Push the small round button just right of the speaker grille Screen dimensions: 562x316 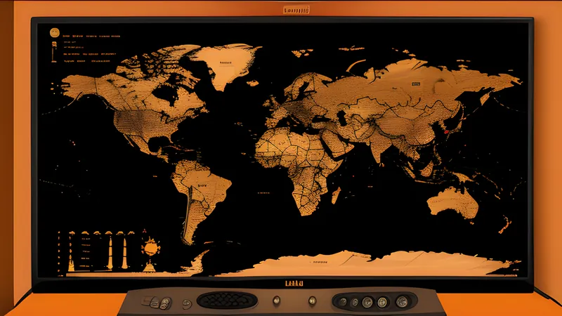(276, 301)
